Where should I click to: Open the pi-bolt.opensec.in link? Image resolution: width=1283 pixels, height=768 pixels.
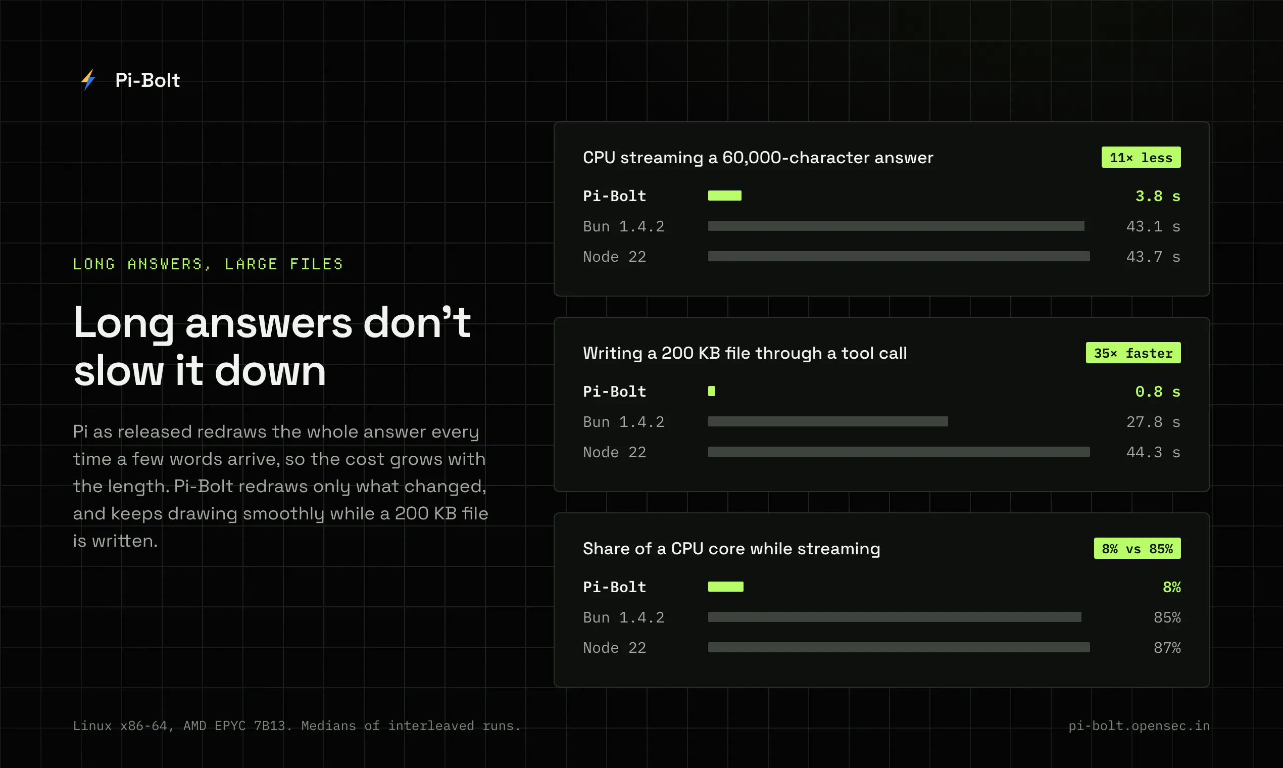pos(1139,726)
